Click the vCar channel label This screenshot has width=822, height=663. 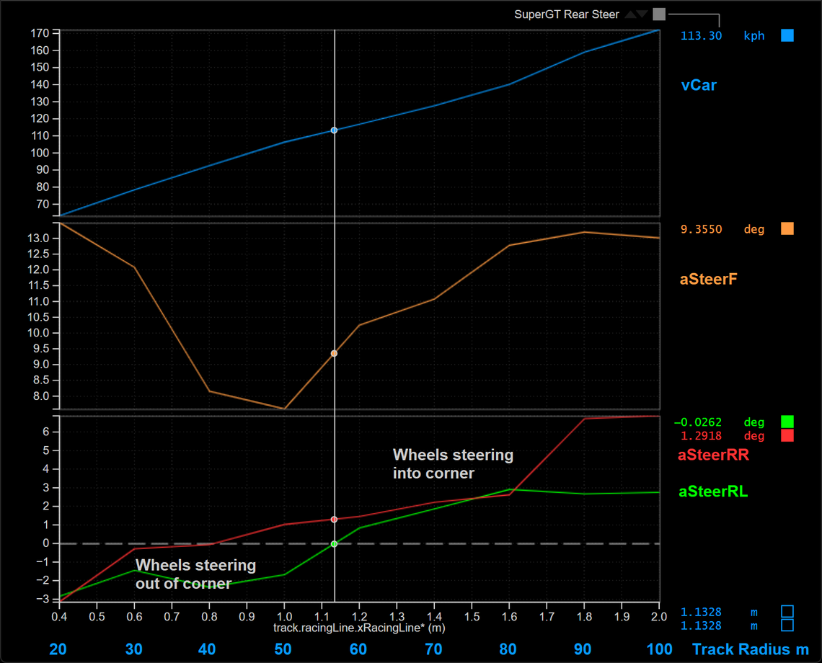pos(699,85)
